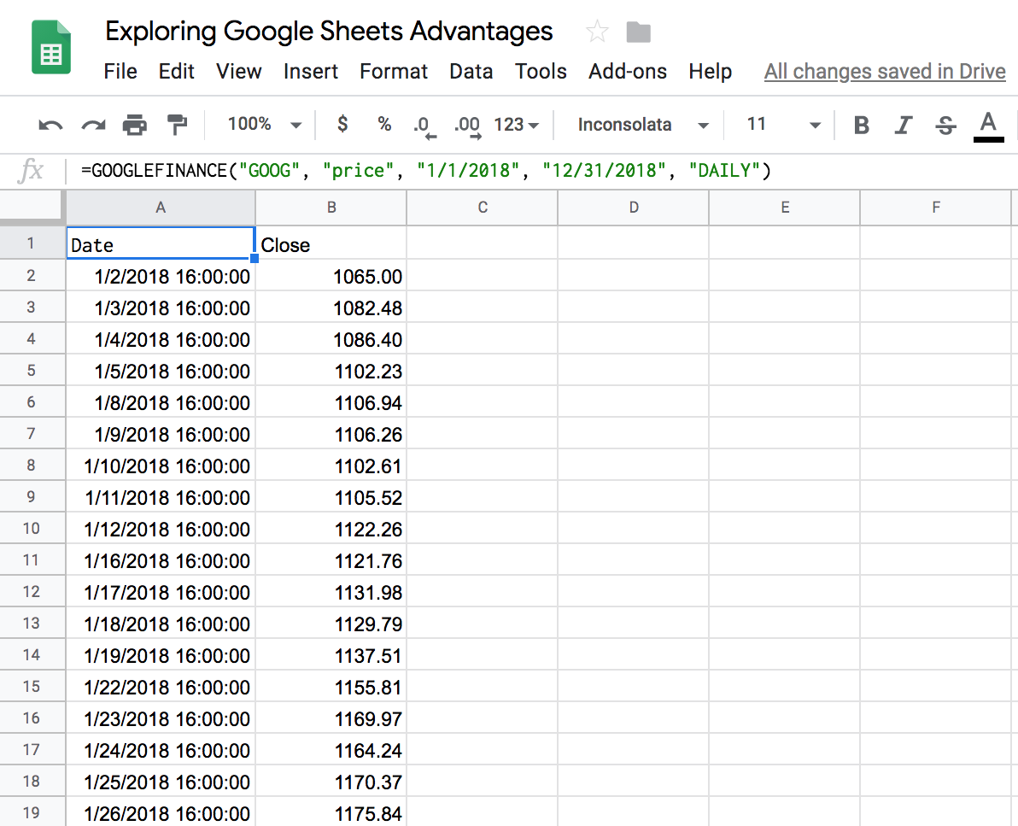
Task: Open the Data menu
Action: point(471,72)
